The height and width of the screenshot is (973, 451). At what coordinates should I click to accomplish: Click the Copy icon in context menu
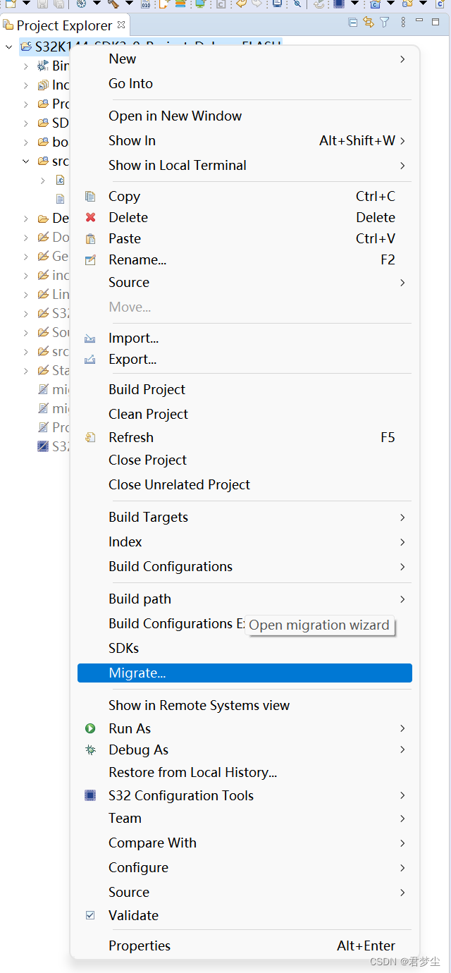click(x=90, y=196)
